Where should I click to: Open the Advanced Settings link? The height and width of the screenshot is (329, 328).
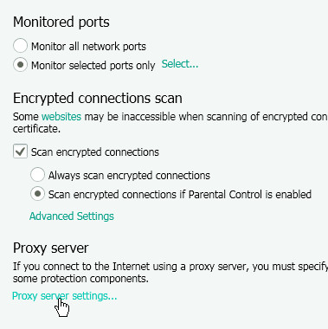(x=72, y=216)
